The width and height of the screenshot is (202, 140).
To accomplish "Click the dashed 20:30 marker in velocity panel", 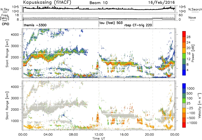I will tap(153, 105).
